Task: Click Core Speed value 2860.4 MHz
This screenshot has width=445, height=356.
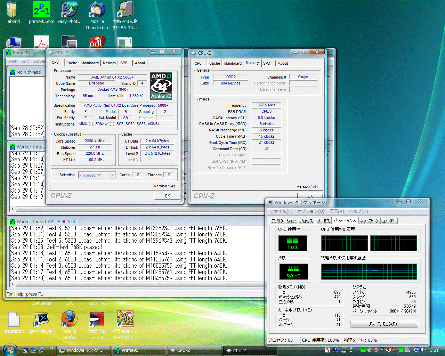Action: tap(95, 141)
